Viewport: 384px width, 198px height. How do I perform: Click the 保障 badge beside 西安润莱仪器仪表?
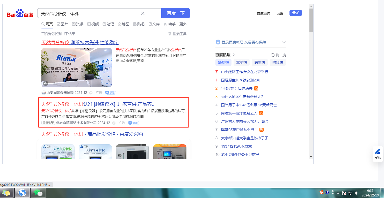pyautogui.click(x=111, y=93)
